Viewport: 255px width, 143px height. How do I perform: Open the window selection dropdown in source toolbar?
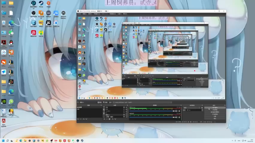coord(142,102)
